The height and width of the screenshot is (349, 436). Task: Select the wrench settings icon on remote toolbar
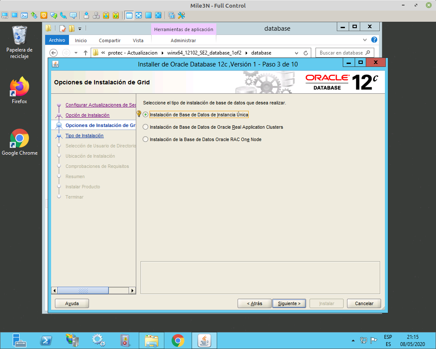tap(181, 15)
